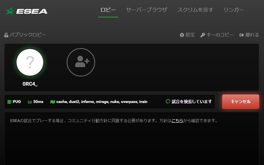Switch to the ロビー tab

click(108, 10)
